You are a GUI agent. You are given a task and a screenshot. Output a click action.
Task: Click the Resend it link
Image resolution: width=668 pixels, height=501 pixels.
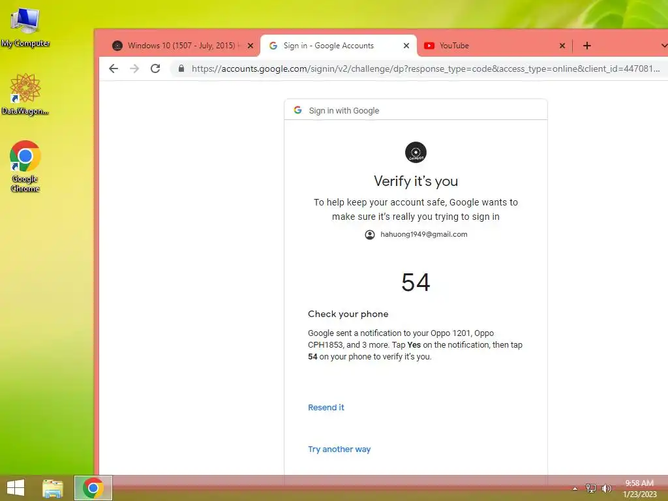pos(326,407)
